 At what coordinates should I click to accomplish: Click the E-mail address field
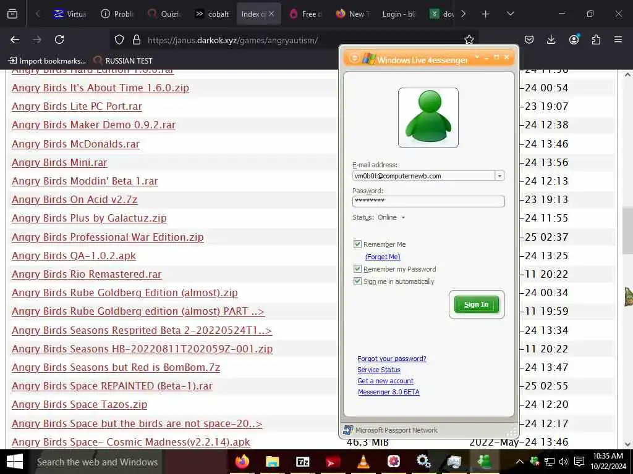[x=423, y=176]
